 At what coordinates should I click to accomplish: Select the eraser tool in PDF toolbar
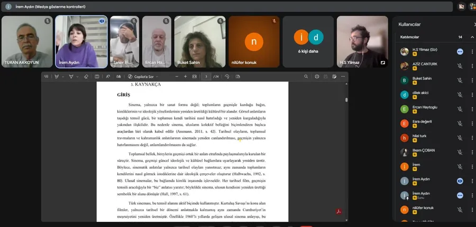click(x=86, y=77)
